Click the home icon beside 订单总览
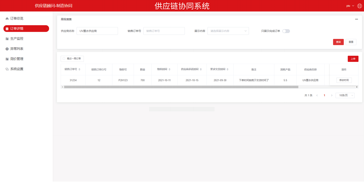Screen dimensions: 364x186 click(7, 18)
